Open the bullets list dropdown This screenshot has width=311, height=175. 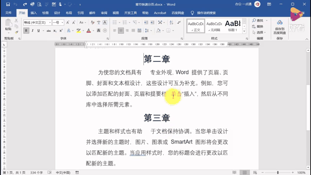(x=120, y=22)
